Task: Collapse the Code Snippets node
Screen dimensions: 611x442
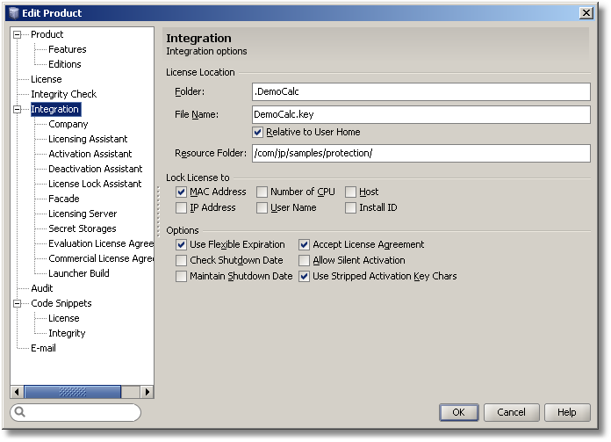Action: click(x=17, y=304)
